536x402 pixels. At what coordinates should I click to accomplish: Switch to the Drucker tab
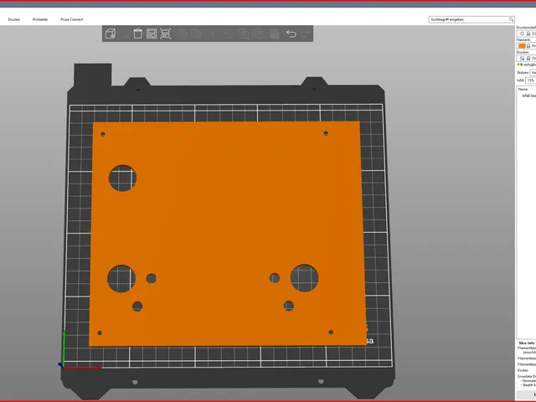click(14, 19)
